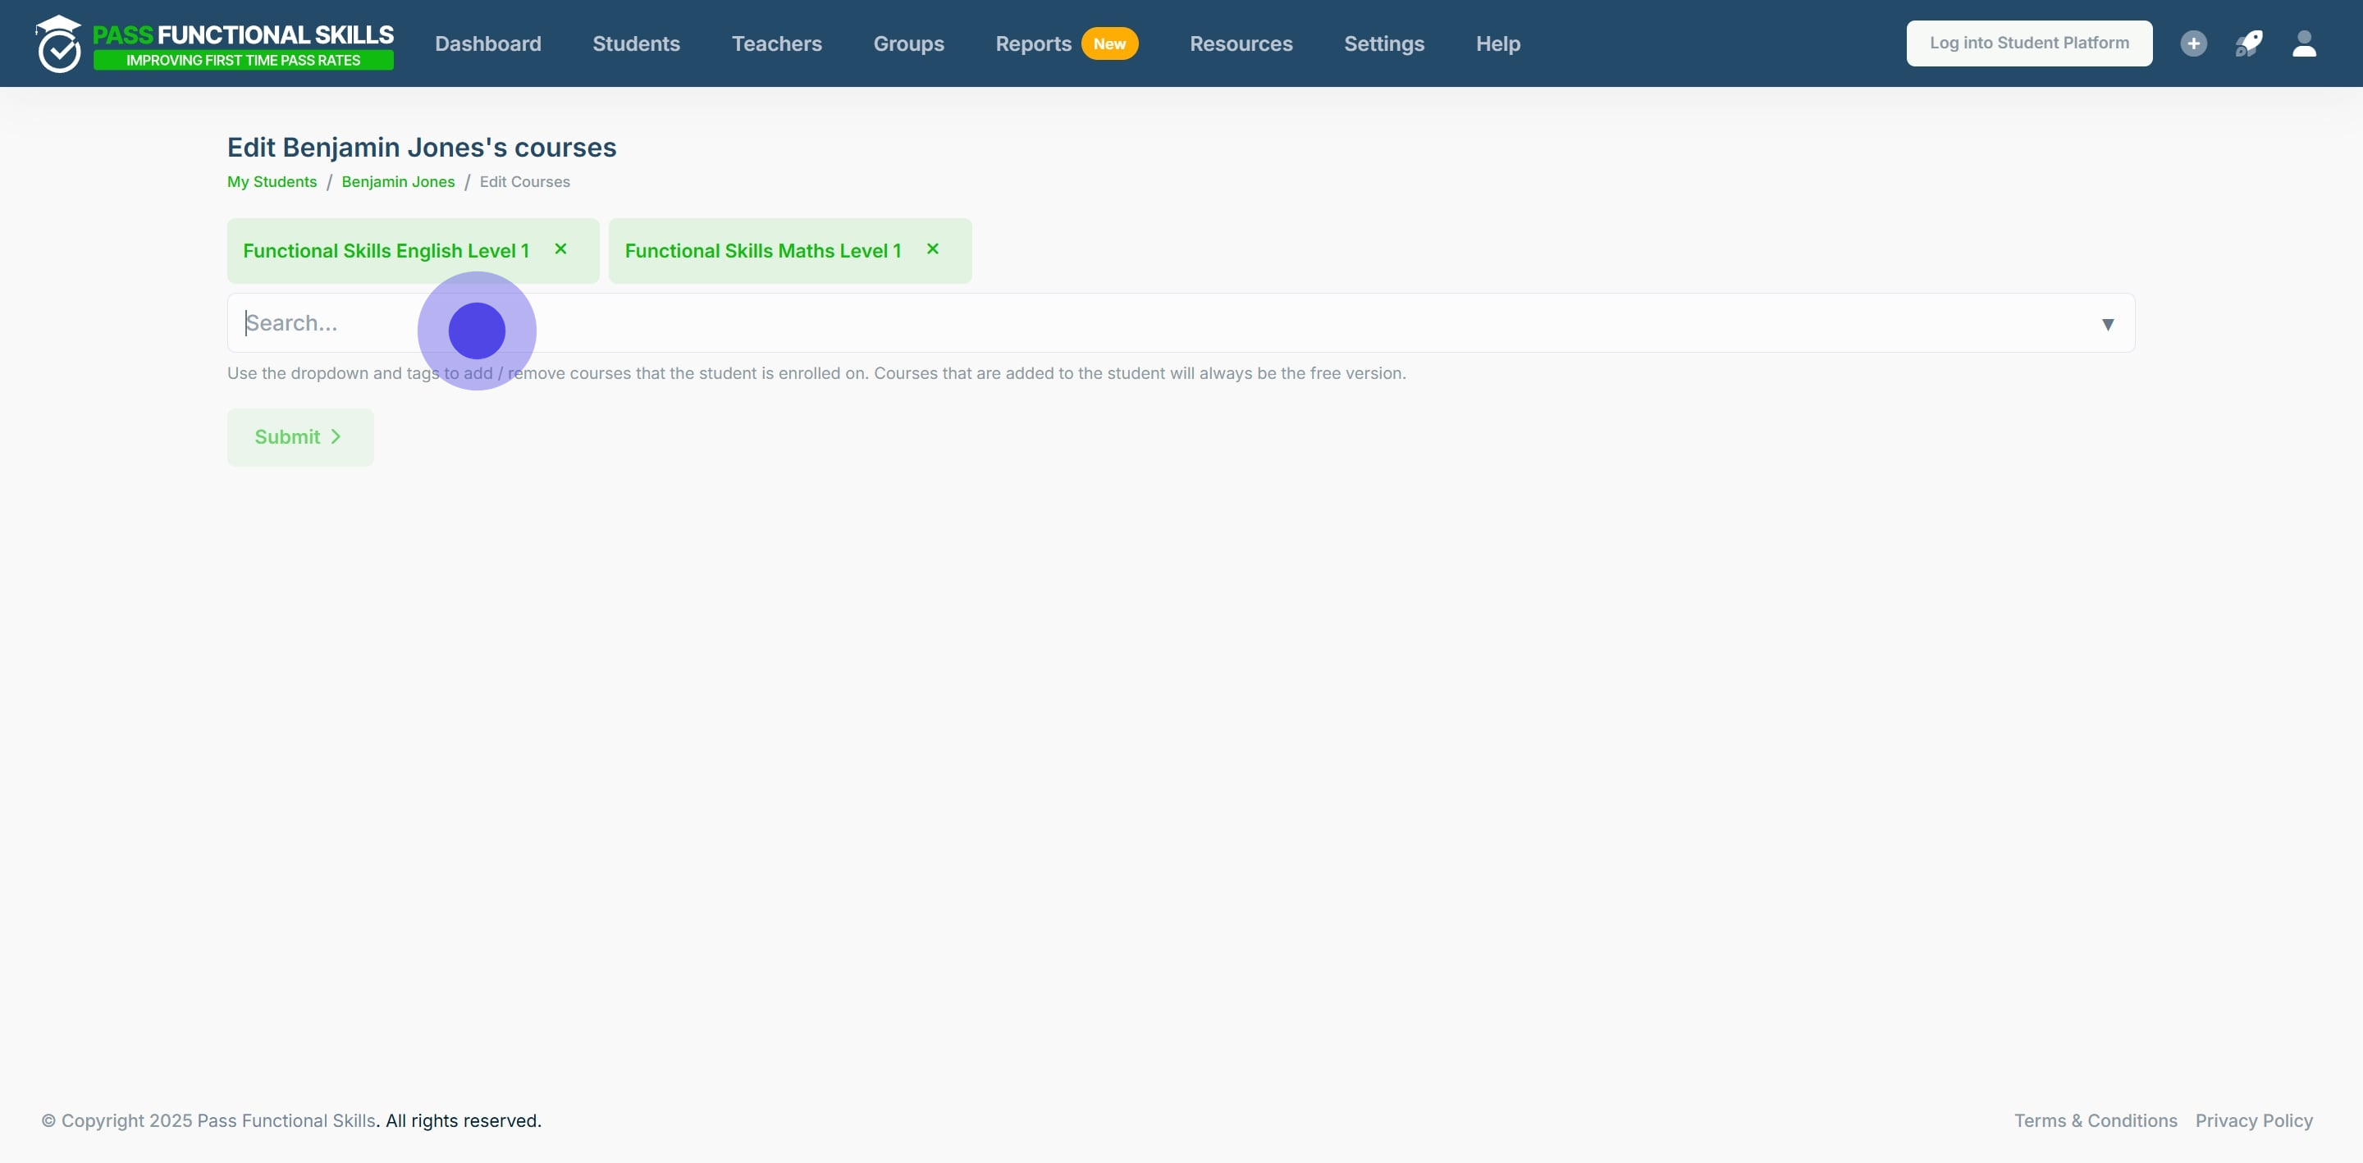2363x1163 pixels.
Task: Open the Reports menu
Action: click(1034, 43)
